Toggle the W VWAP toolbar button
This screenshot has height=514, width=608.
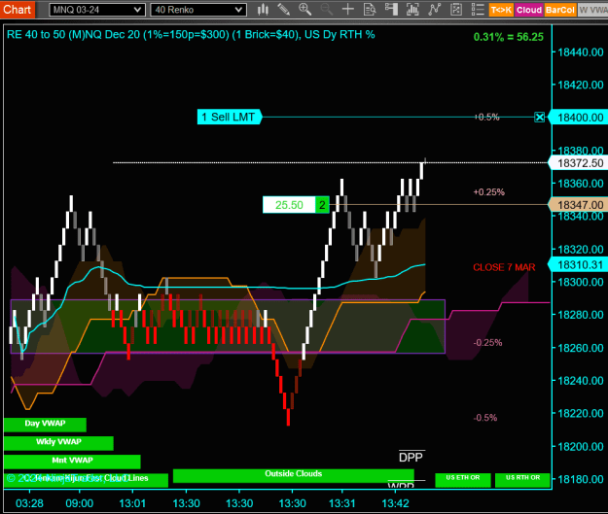pyautogui.click(x=592, y=10)
